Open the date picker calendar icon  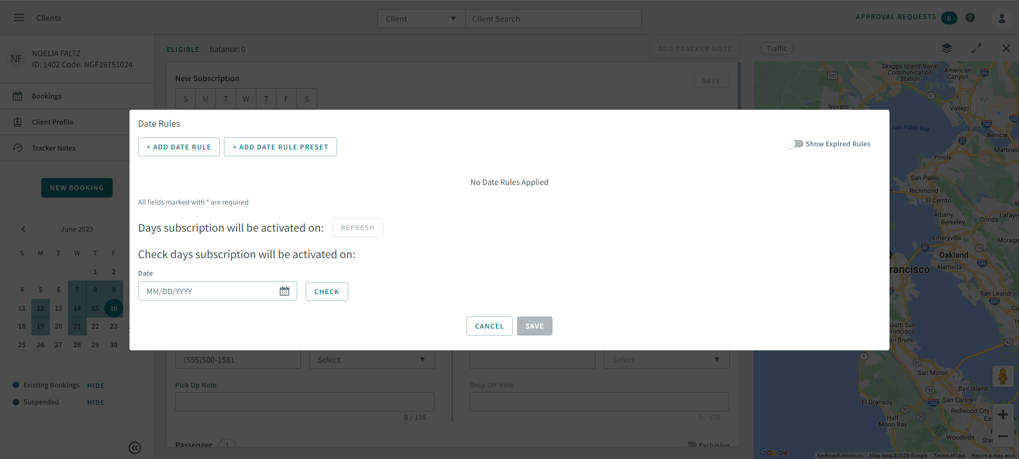tap(284, 291)
